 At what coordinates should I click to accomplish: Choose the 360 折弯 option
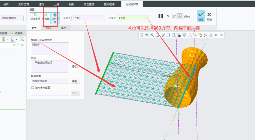coord(55,17)
